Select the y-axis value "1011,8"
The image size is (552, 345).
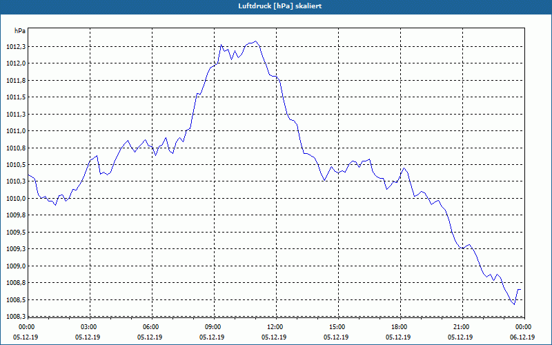pos(16,81)
